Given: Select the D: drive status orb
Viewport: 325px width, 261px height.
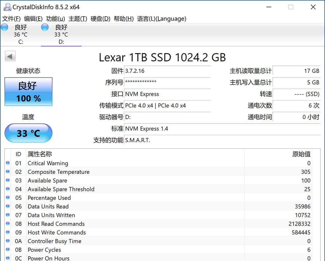Looking at the screenshot, I should (45, 27).
